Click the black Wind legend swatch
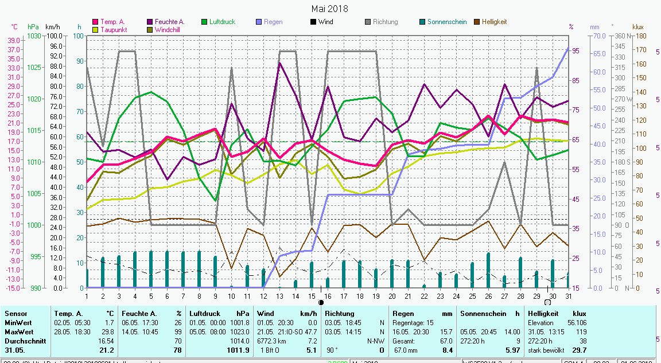This screenshot has width=661, height=363. [313, 22]
